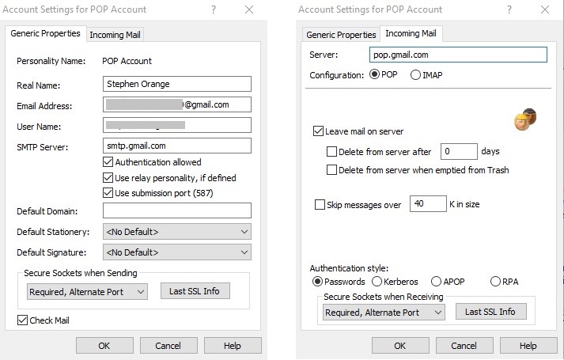Click the help question mark in right dialog

(509, 9)
